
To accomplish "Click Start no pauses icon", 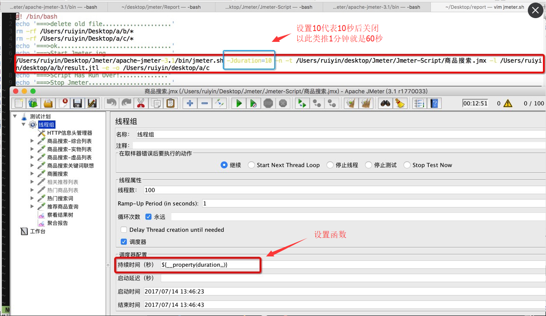I will coord(254,103).
